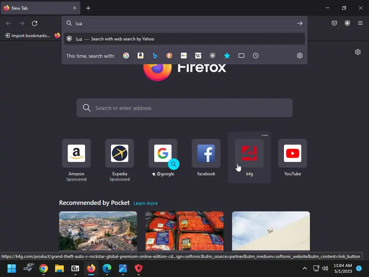Open the Pocket story with aerial town photo
Viewport: 369px width, 277px height.
98,231
